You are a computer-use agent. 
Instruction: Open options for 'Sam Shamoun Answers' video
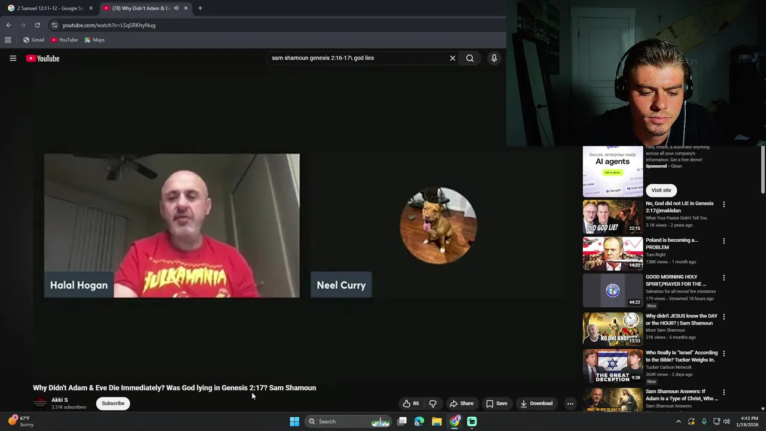click(x=724, y=393)
